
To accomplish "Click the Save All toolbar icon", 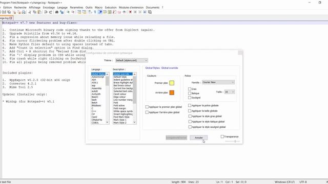I will (9, 12).
